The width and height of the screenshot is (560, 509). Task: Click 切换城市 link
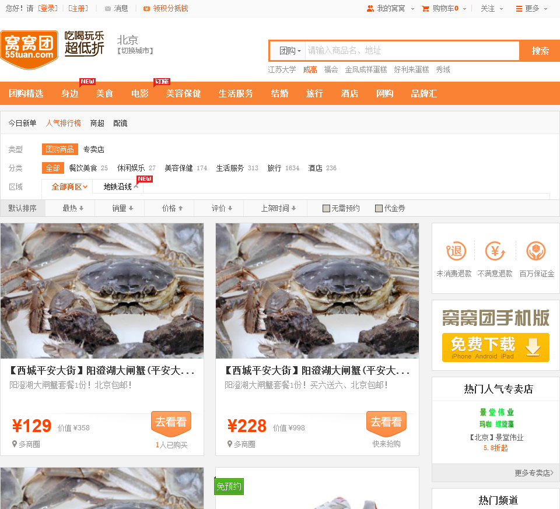pyautogui.click(x=135, y=51)
